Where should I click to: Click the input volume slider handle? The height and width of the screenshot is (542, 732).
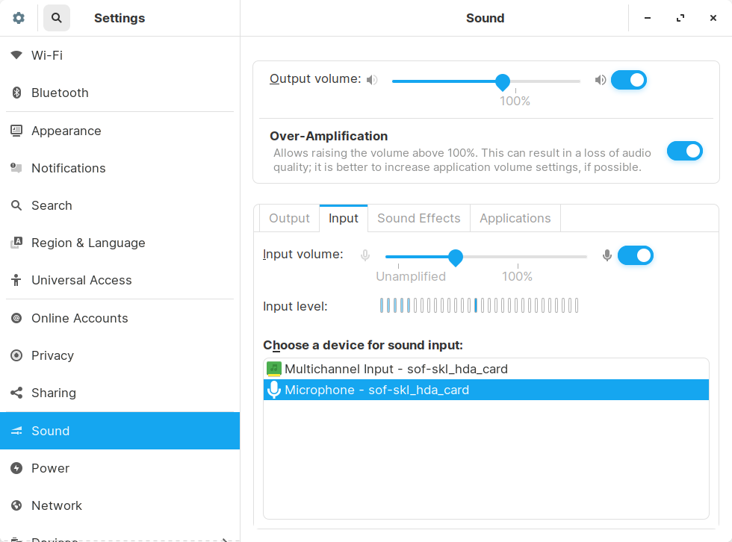(456, 258)
